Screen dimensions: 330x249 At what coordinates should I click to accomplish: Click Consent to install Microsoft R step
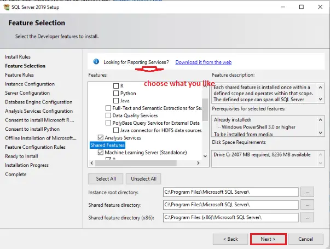click(x=39, y=120)
